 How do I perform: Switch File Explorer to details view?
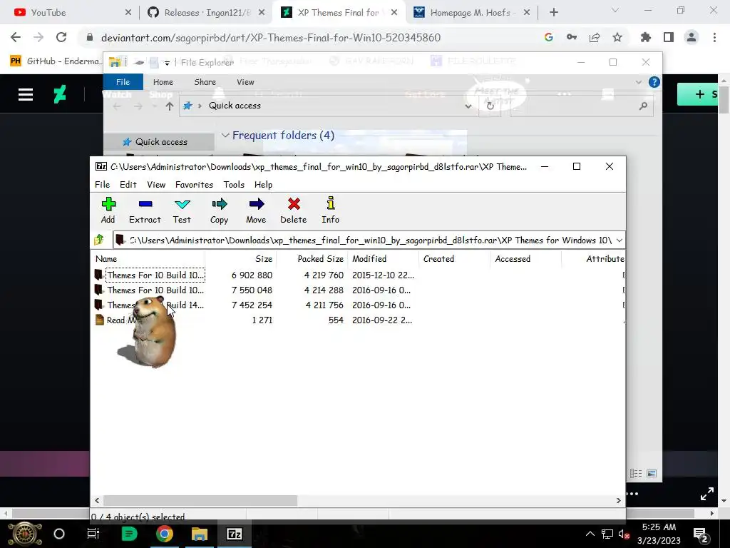tap(635, 474)
